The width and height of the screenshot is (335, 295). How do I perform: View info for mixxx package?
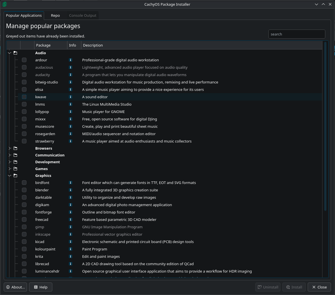pyautogui.click(x=71, y=119)
